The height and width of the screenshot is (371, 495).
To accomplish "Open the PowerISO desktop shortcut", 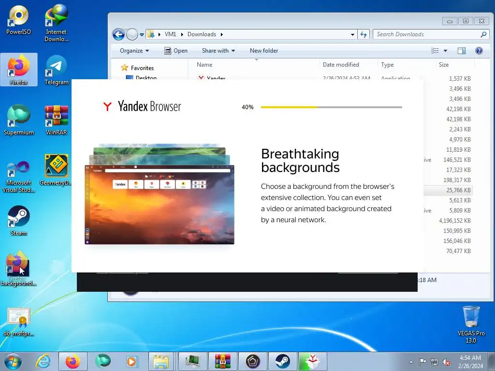I will pyautogui.click(x=19, y=19).
